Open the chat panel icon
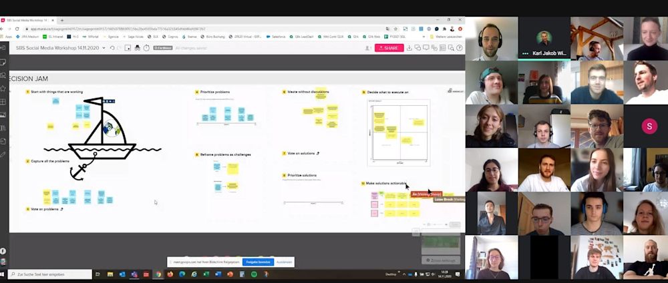The width and height of the screenshot is (668, 283). 417,48
